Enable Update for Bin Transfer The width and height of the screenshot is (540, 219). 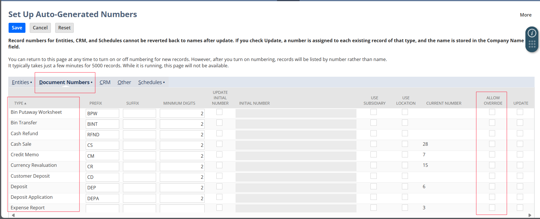[x=520, y=123]
